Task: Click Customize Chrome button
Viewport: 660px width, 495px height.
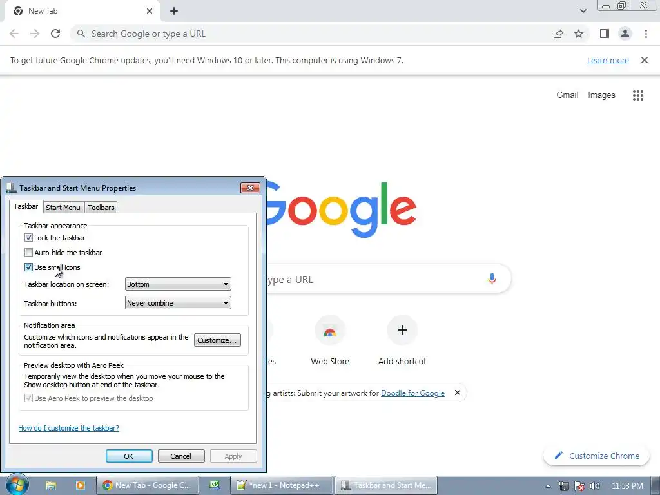Action: coord(596,456)
